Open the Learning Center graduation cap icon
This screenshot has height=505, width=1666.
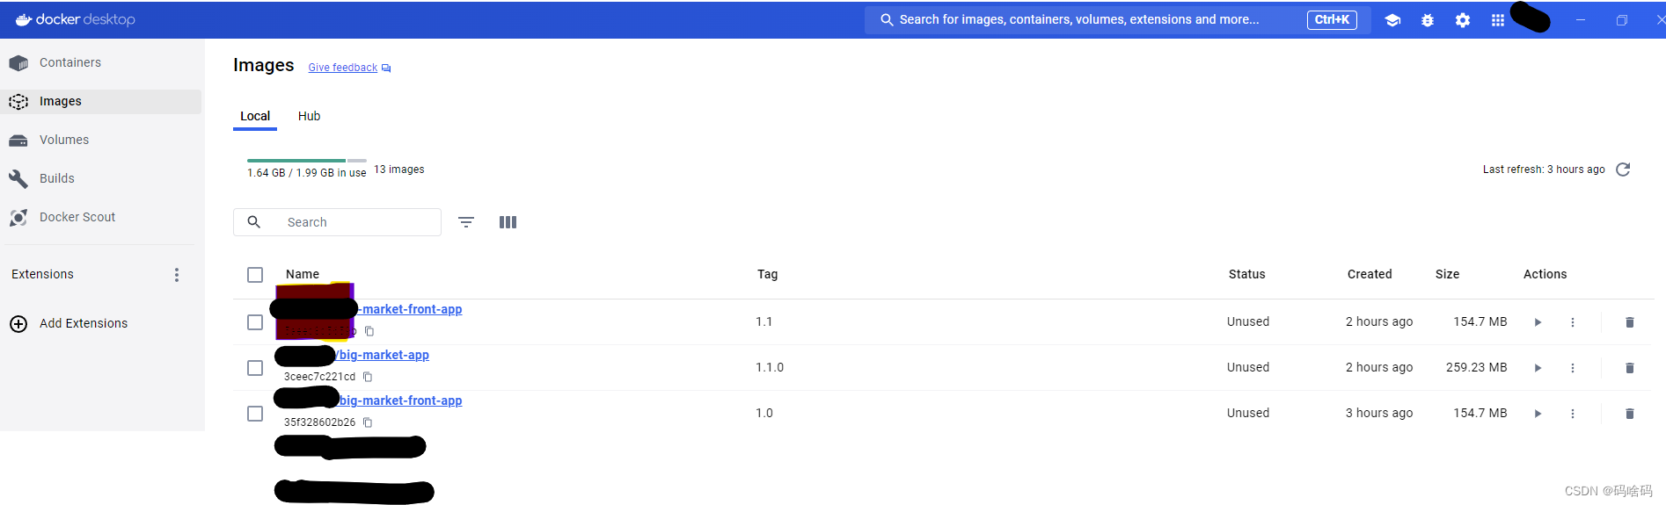(x=1392, y=20)
